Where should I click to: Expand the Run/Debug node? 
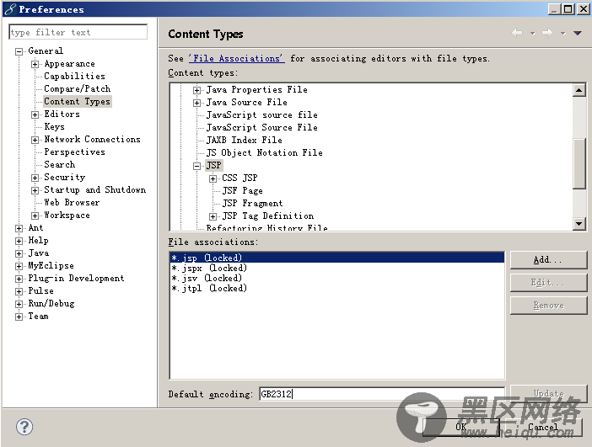click(19, 304)
